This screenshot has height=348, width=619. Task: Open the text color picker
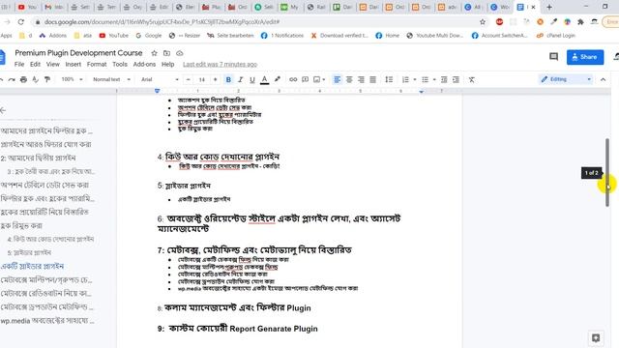coord(264,79)
